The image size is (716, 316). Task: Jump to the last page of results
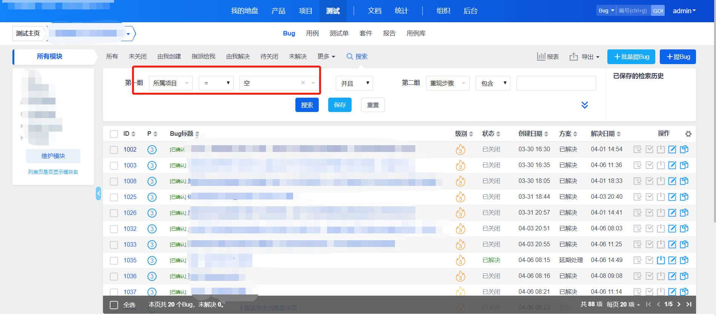tap(689, 304)
